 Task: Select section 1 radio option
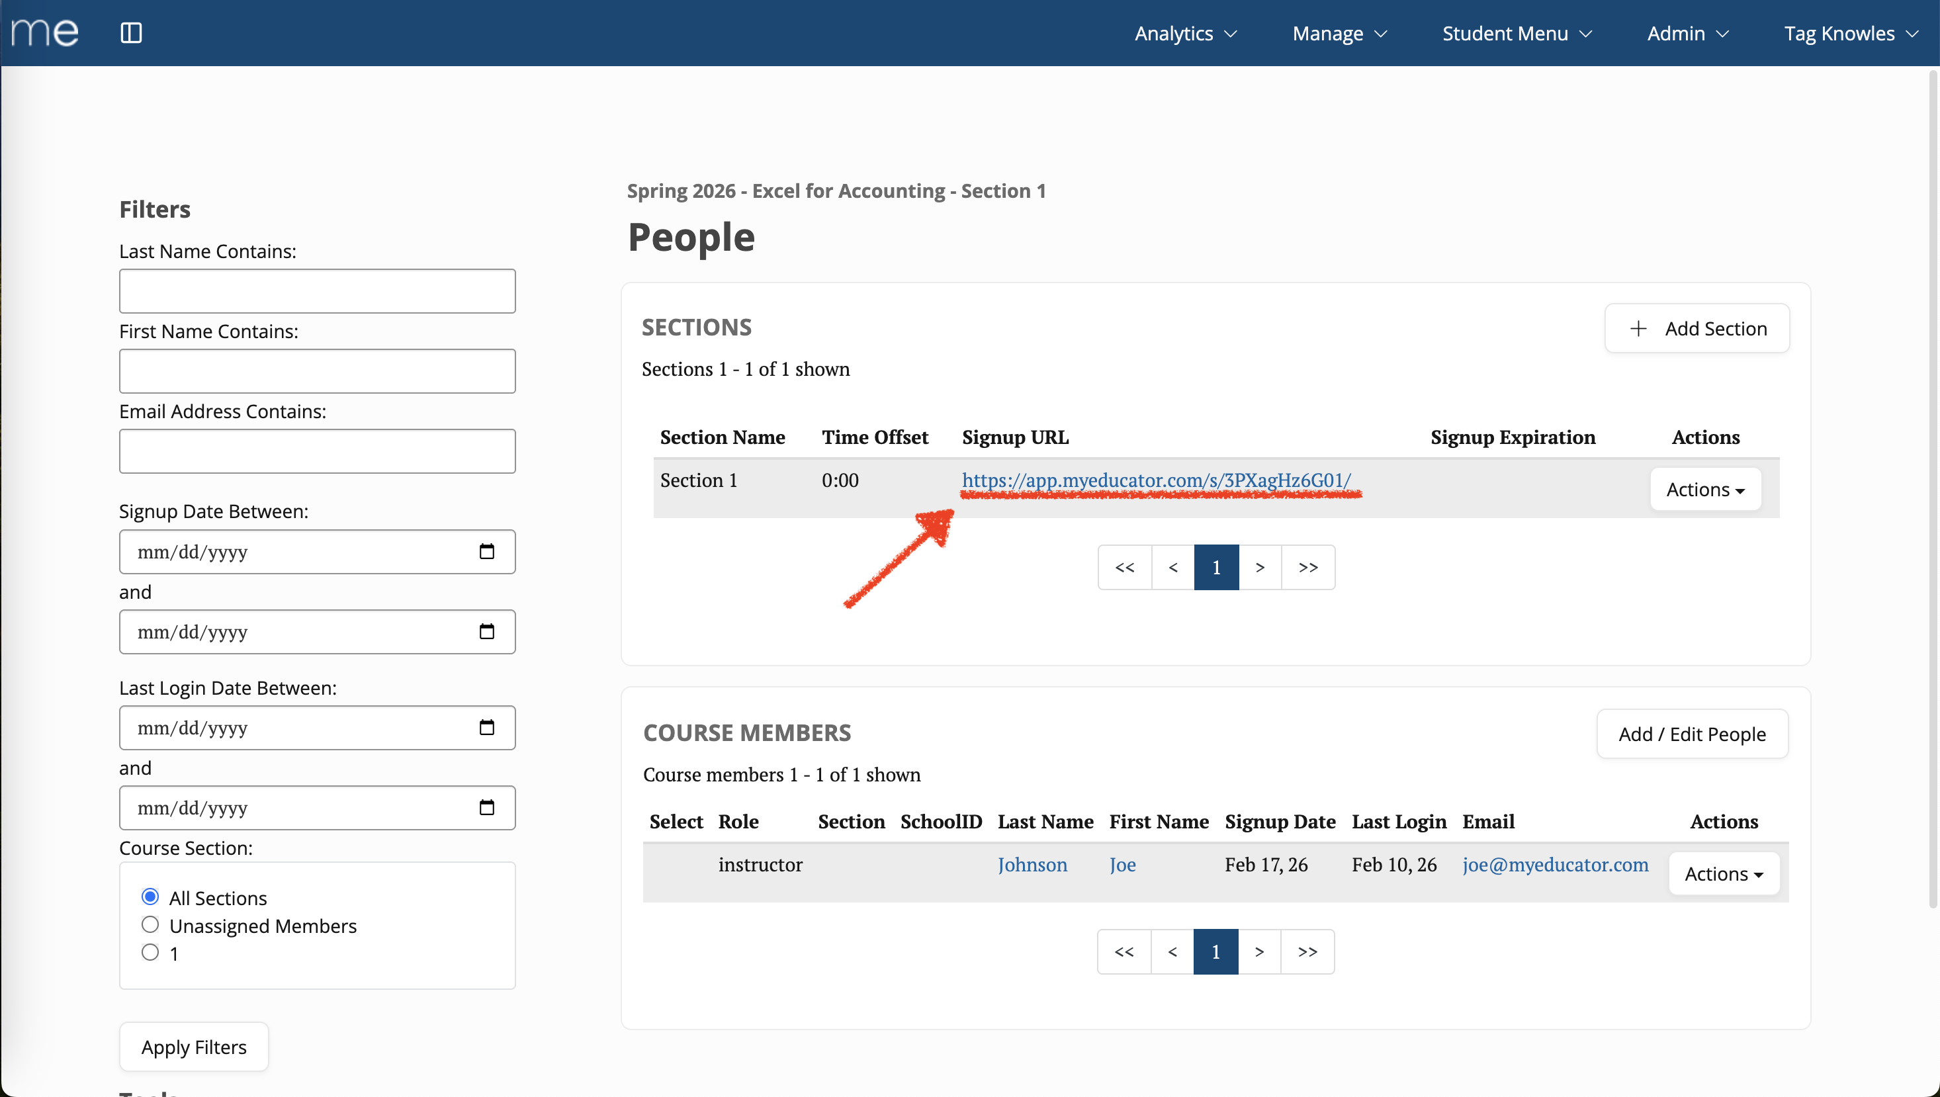tap(150, 952)
